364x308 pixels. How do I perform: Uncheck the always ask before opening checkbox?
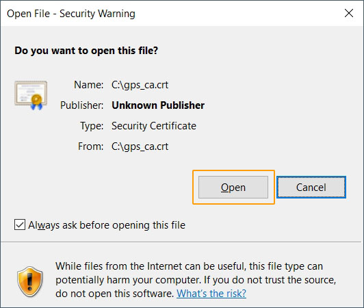[x=20, y=224]
